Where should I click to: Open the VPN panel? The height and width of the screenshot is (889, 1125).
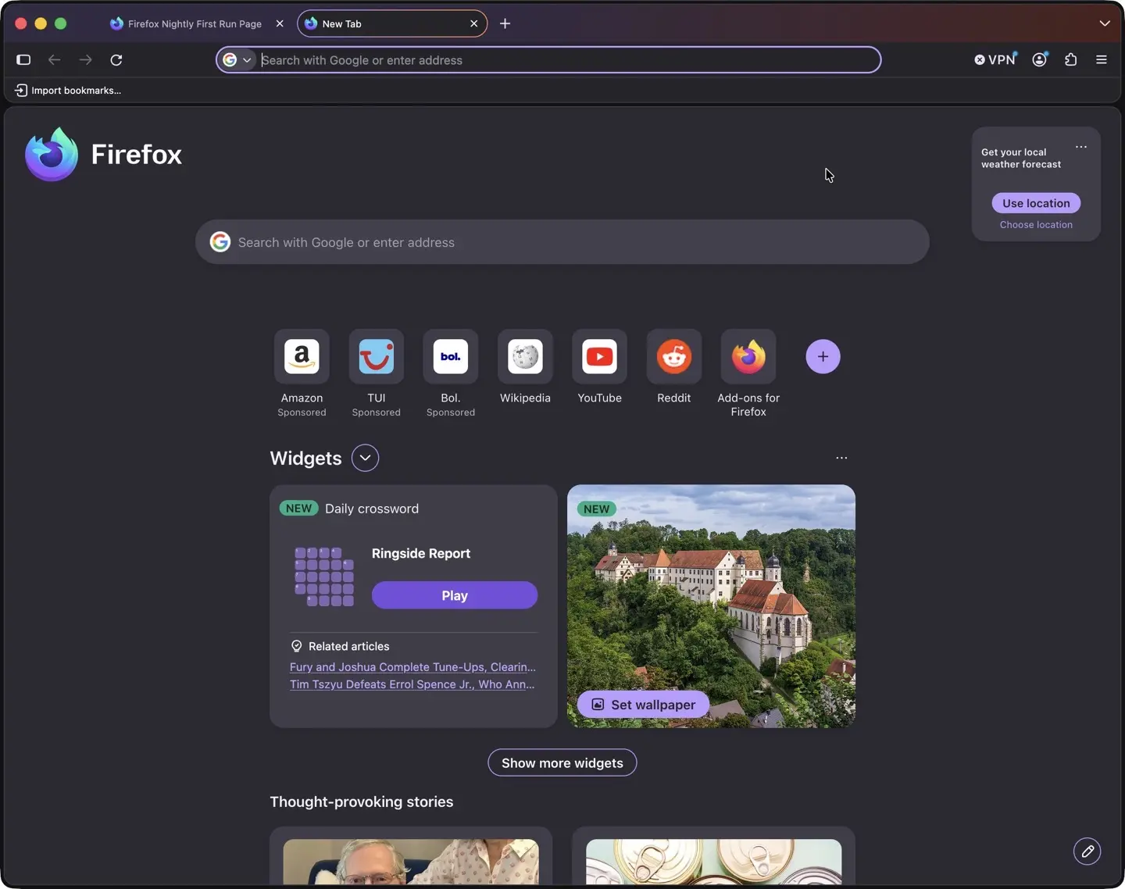coord(995,59)
